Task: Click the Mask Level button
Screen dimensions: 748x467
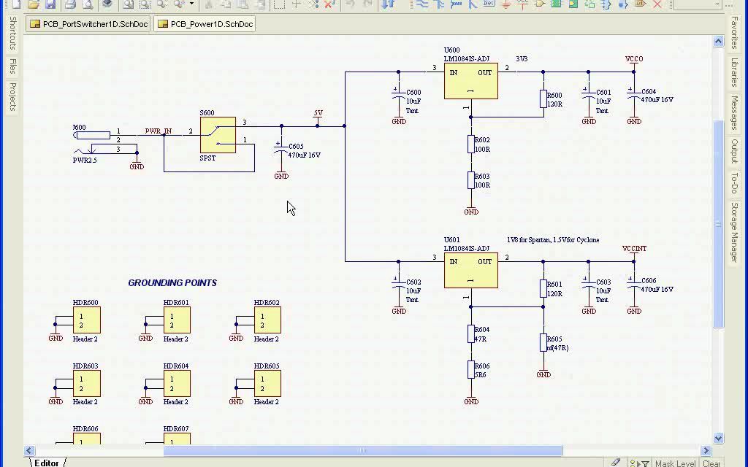Action: pyautogui.click(x=674, y=463)
